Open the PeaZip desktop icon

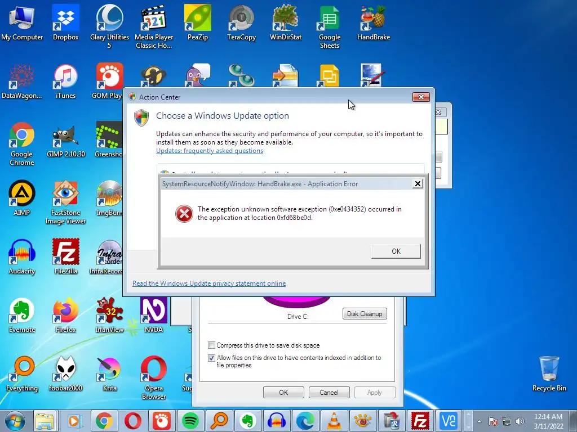198,22
